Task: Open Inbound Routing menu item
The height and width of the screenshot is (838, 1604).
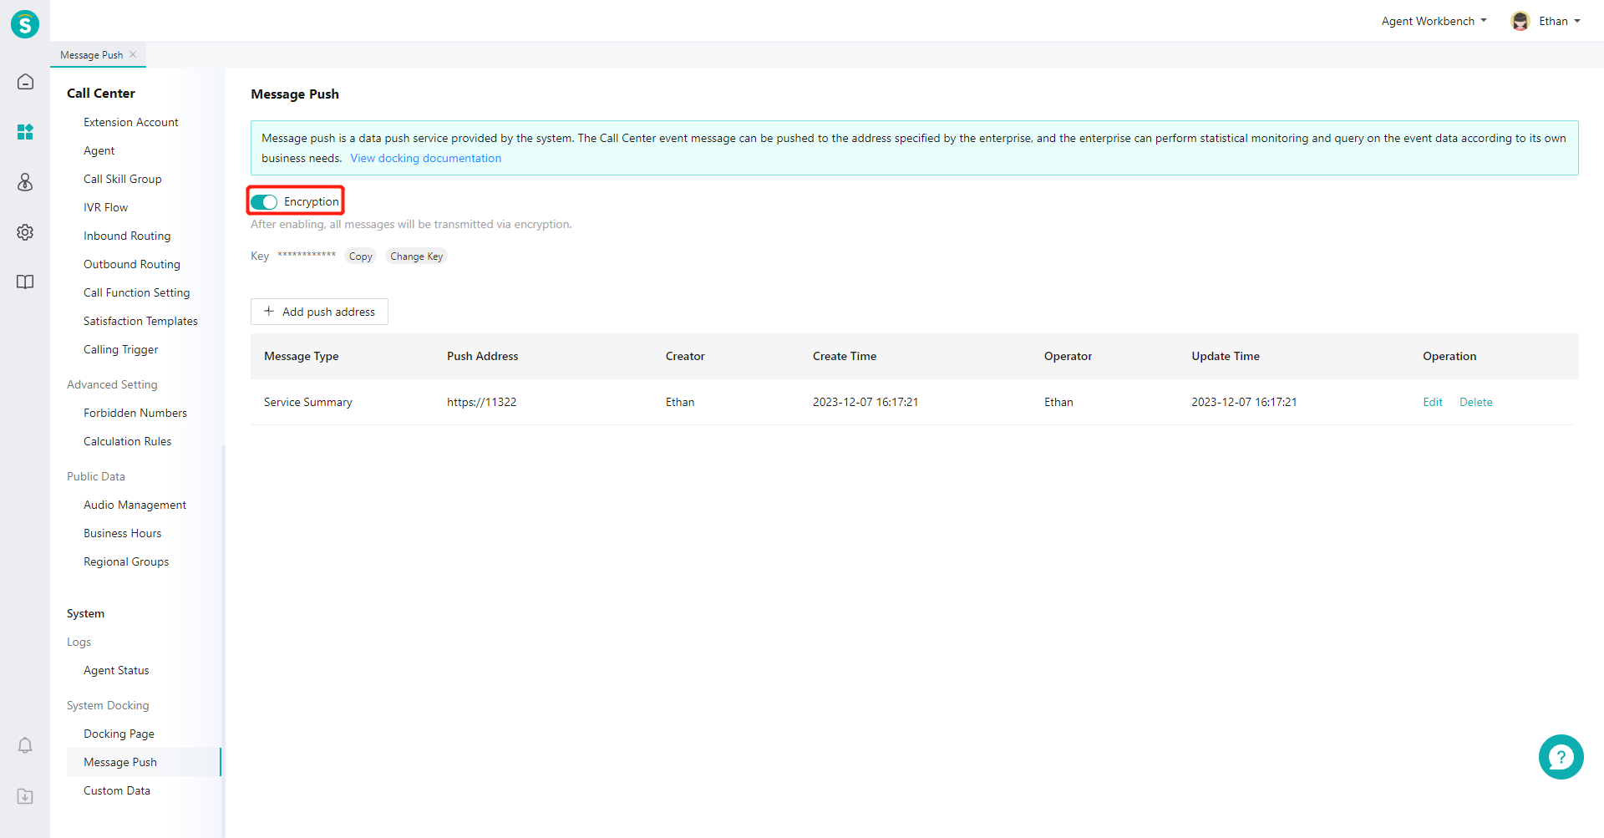Action: click(127, 236)
